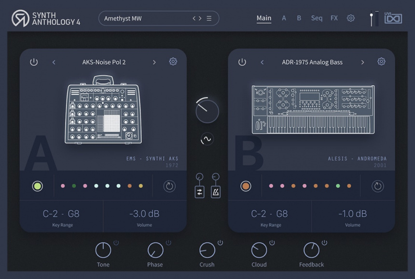Click the master volume slider handle
Screen dimensions: 415x279
[x=372, y=15]
